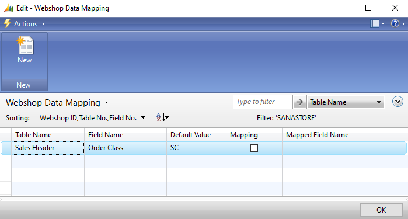
Task: Select the row selector for Sales Header row
Action: coord(6,148)
